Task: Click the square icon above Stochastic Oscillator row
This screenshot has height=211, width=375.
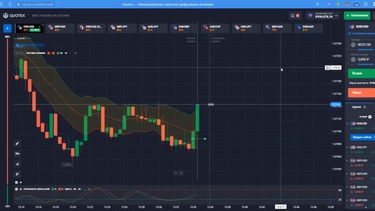Action: (x=16, y=182)
